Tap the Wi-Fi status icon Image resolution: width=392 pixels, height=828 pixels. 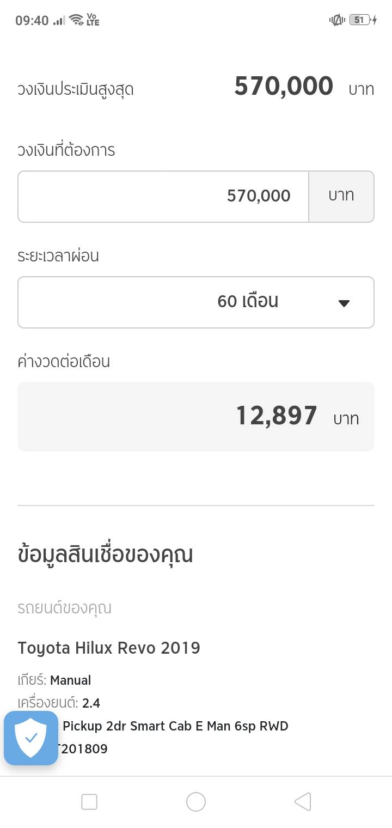(76, 21)
